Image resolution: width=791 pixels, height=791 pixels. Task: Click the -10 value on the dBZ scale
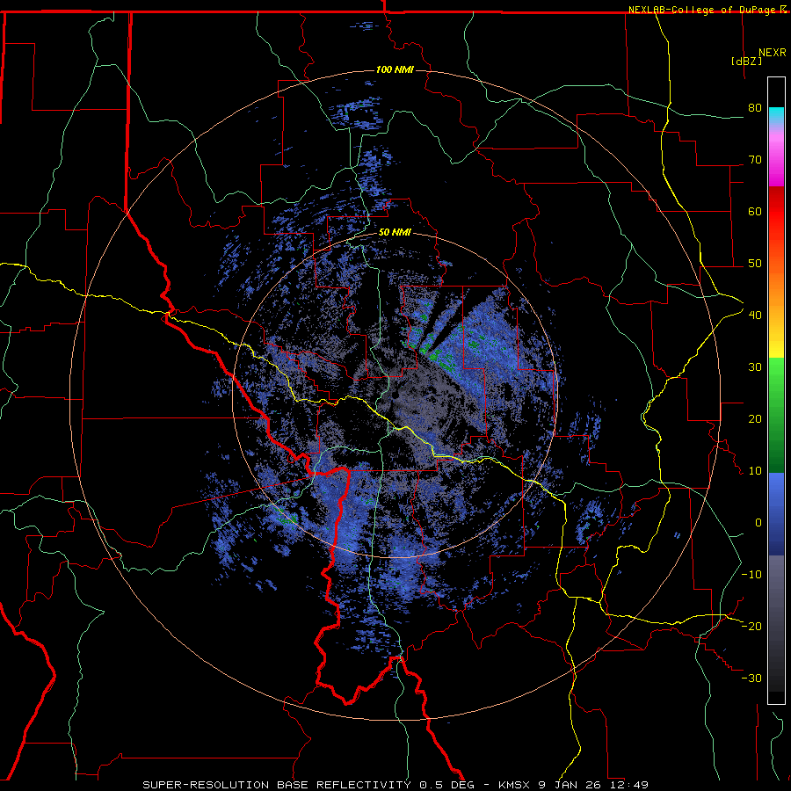[x=751, y=575]
